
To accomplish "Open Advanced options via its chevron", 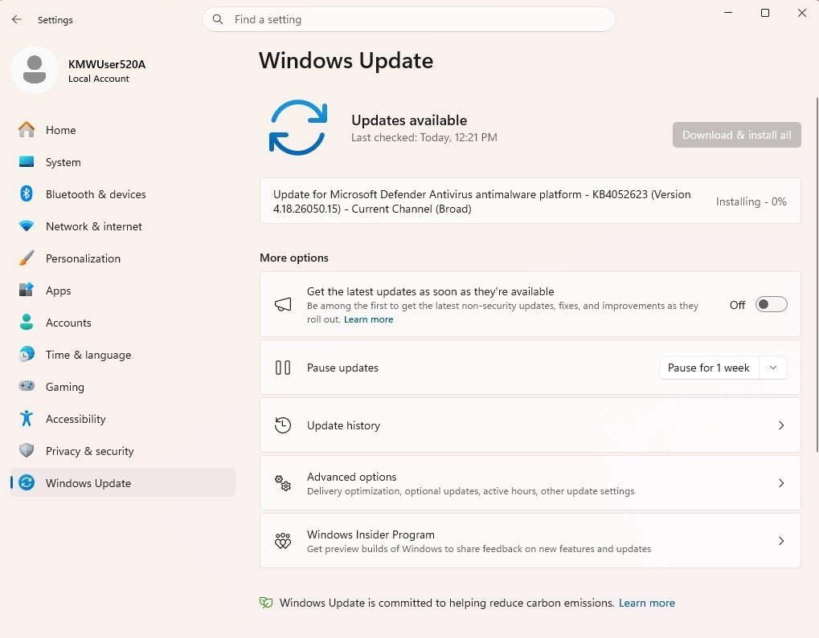I will (x=781, y=483).
